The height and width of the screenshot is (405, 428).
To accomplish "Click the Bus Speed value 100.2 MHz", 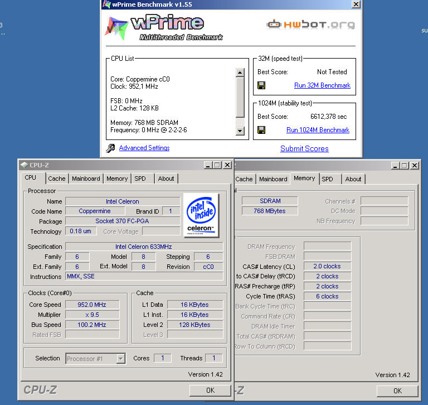I will coord(92,325).
